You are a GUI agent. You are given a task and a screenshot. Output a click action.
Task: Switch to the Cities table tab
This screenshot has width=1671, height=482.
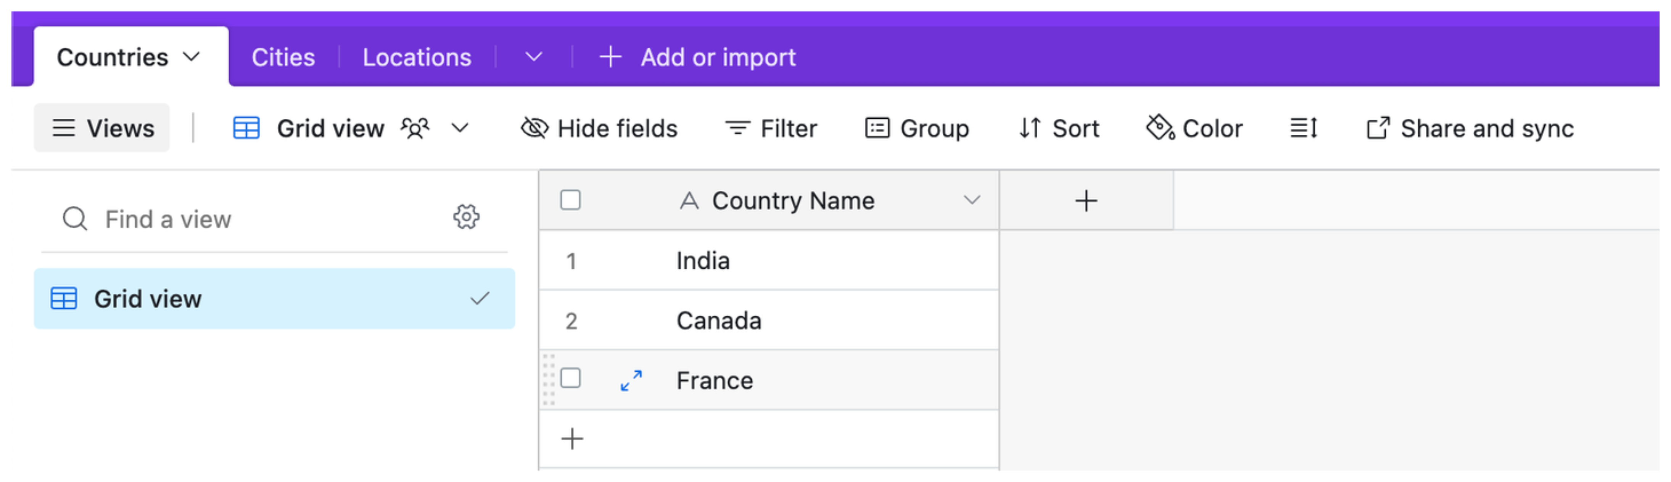pyautogui.click(x=283, y=57)
